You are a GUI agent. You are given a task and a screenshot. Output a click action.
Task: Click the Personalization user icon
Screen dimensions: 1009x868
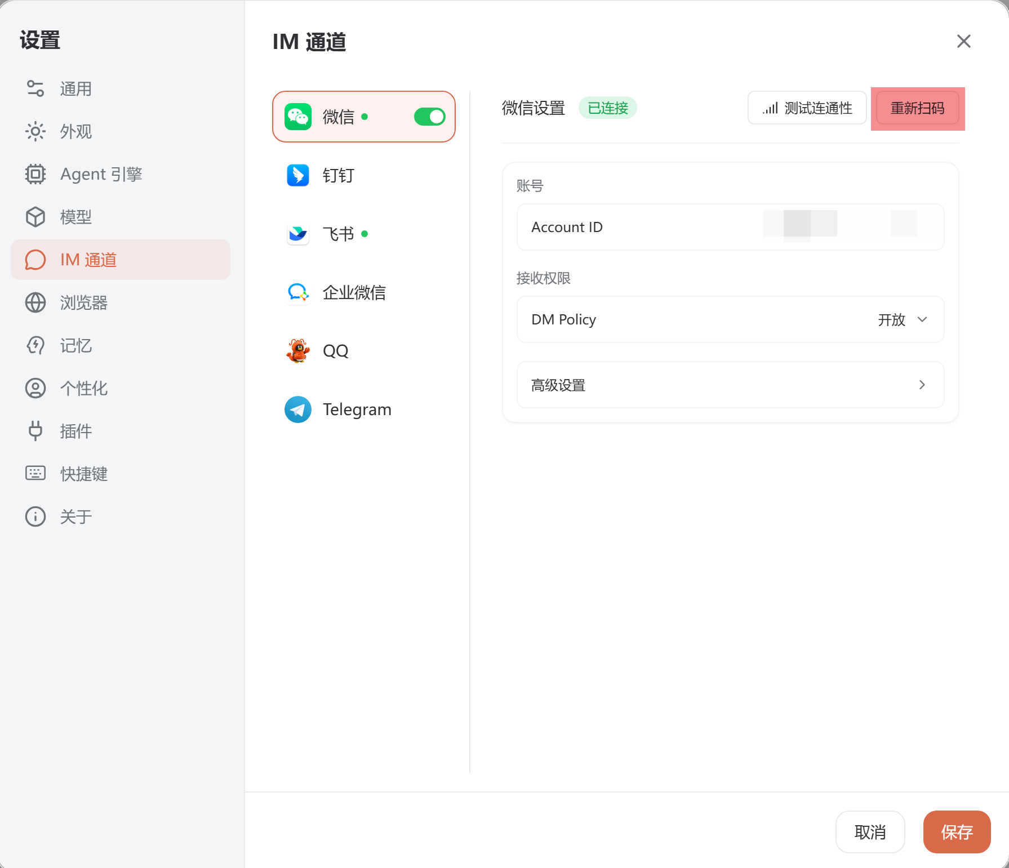pos(35,388)
